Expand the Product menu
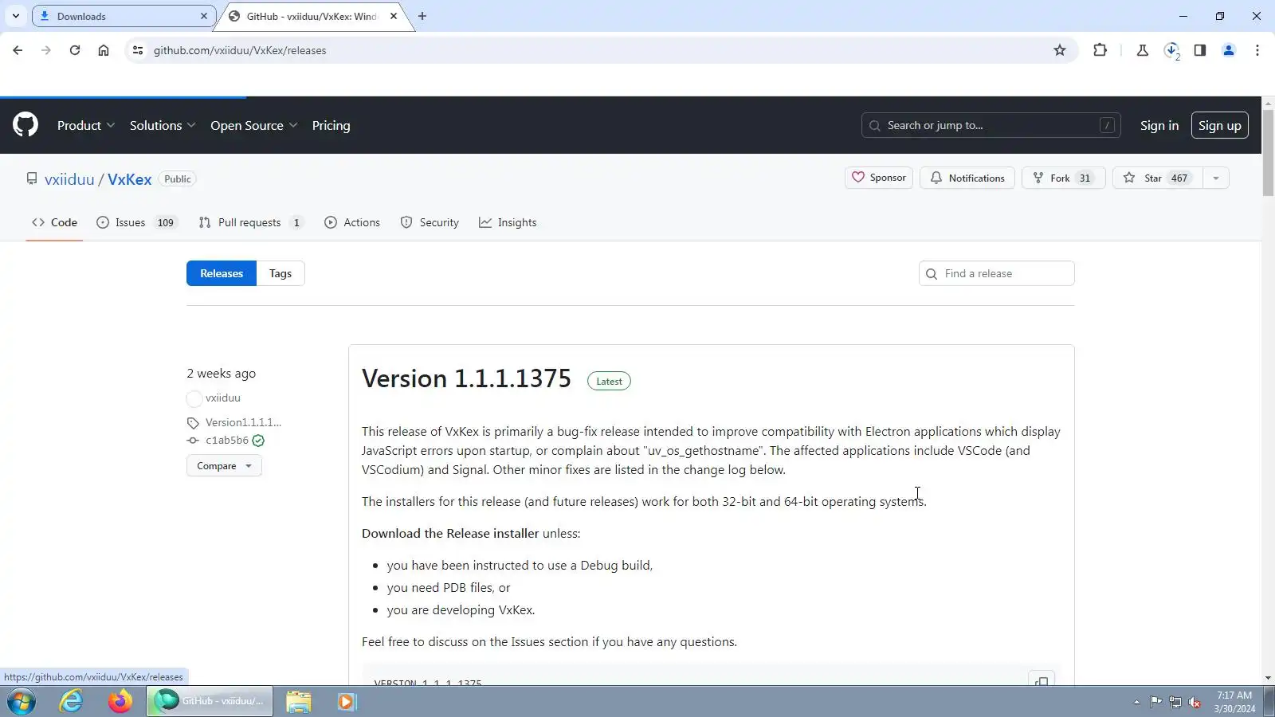 [x=86, y=125]
